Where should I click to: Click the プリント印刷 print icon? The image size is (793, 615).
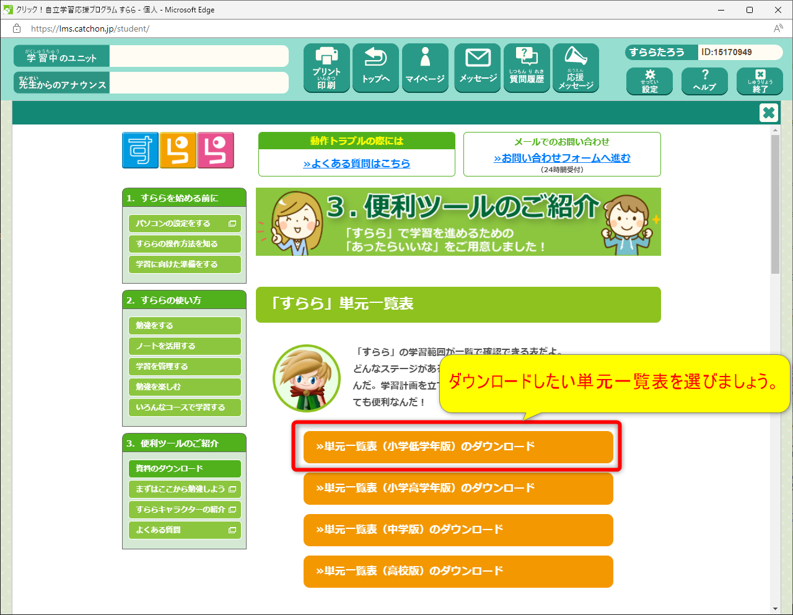[326, 68]
